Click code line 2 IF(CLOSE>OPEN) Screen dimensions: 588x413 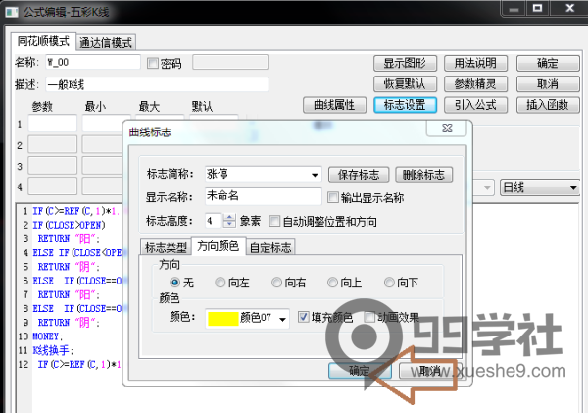point(69,225)
